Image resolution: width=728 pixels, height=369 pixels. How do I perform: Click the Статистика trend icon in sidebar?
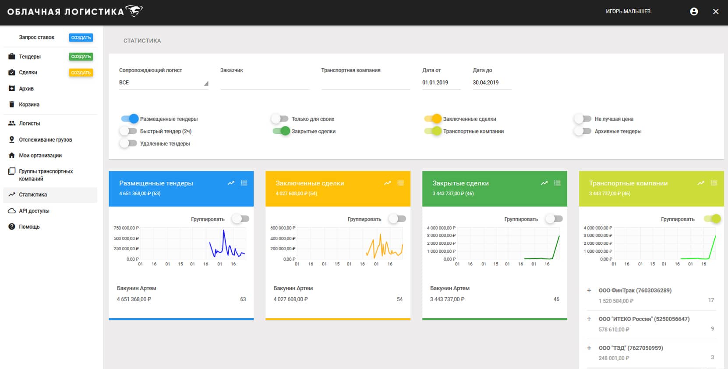pyautogui.click(x=12, y=195)
